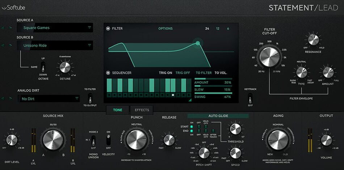The image size is (344, 170).
Task: Flip the Octave up/down switch
Action: (x=43, y=67)
